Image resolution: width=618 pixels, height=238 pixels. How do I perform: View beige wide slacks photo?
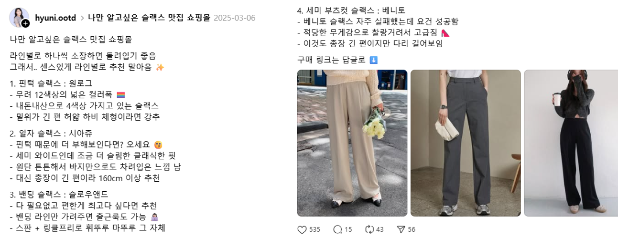tap(352, 143)
